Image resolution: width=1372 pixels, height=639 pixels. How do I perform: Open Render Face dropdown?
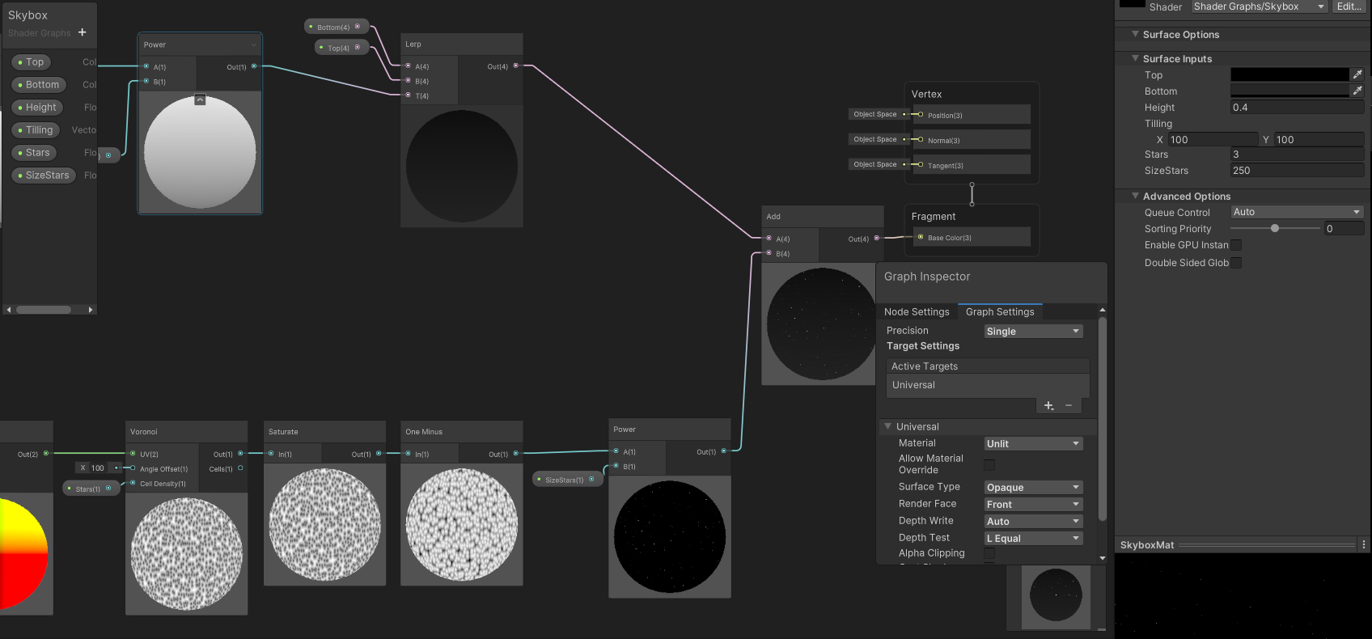pyautogui.click(x=1033, y=505)
